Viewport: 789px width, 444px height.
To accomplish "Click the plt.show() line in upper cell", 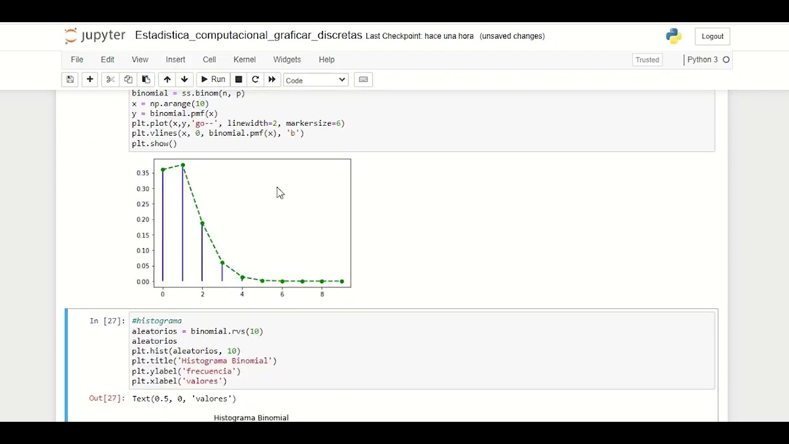I will point(154,144).
